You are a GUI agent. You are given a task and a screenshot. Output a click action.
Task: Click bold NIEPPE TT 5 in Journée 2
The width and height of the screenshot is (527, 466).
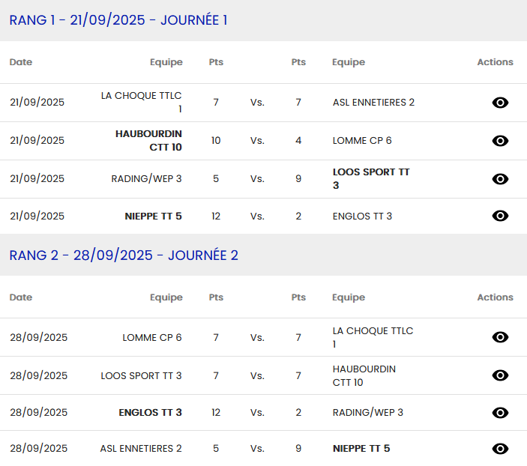coord(361,449)
